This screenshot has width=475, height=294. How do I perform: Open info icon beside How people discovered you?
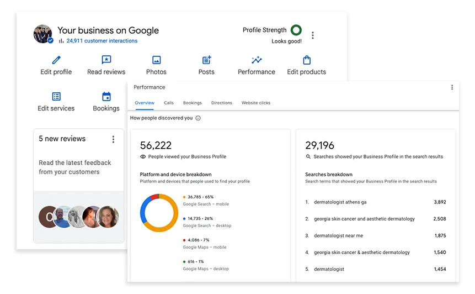(x=198, y=118)
